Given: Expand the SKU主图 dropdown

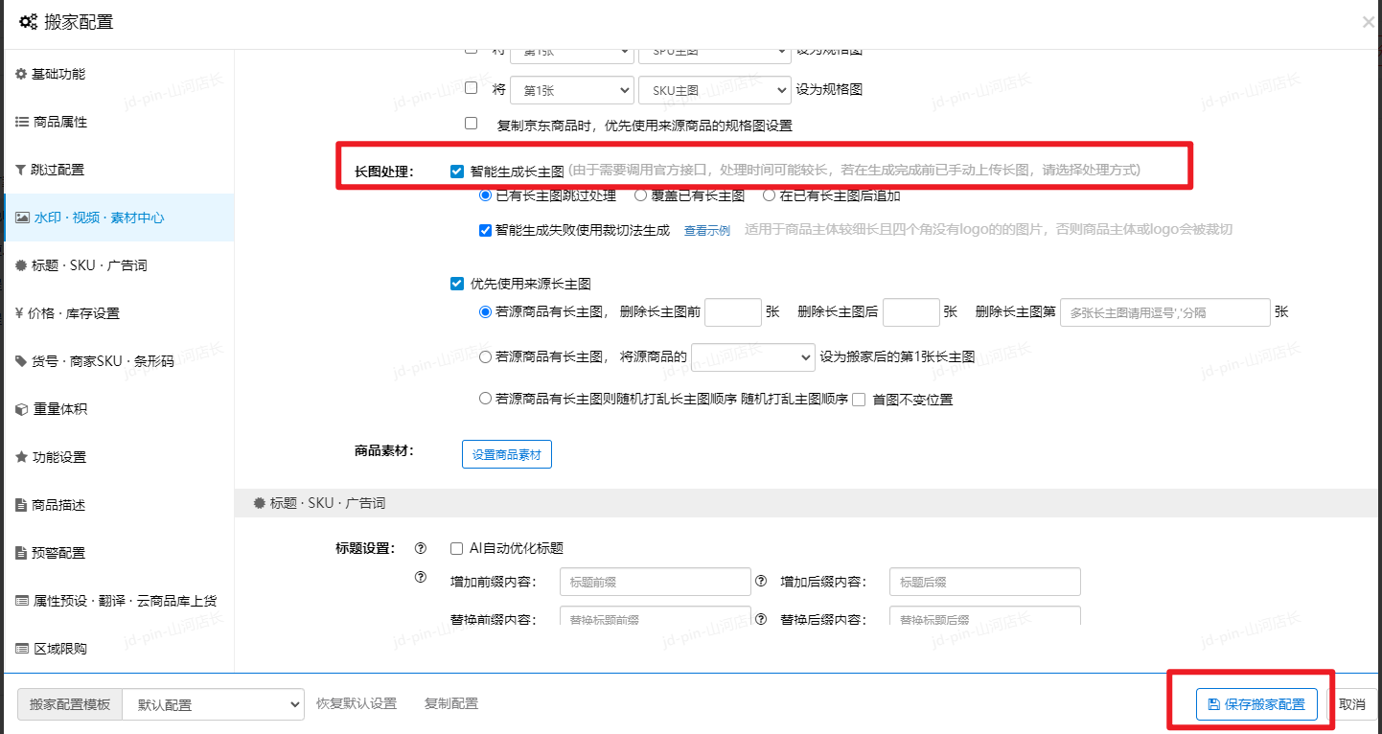Looking at the screenshot, I should [714, 90].
